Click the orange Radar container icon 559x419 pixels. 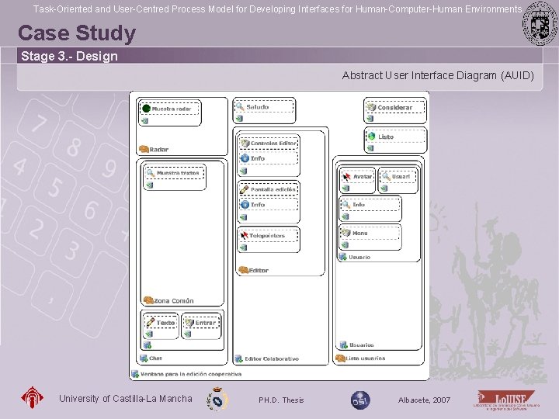(144, 149)
